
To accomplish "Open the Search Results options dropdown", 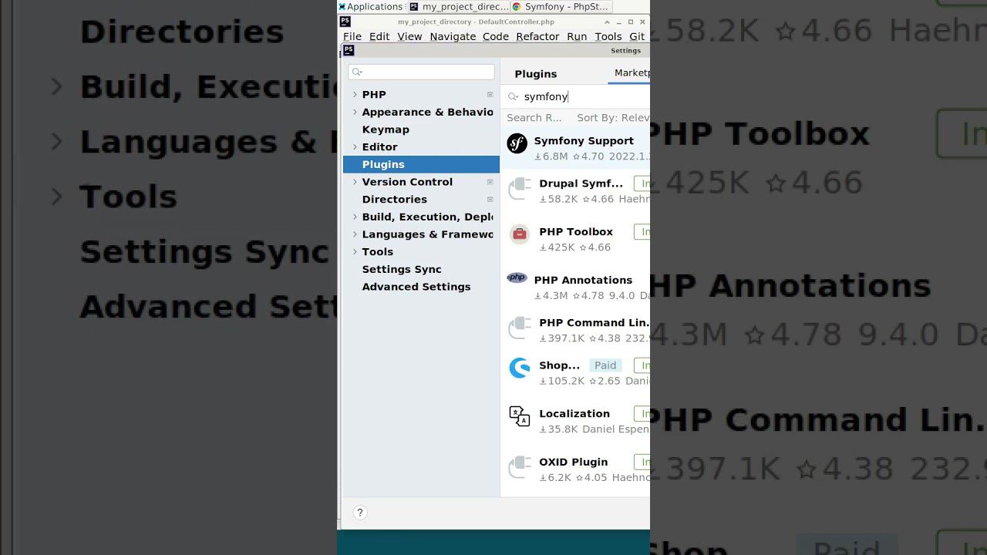I will pos(534,118).
